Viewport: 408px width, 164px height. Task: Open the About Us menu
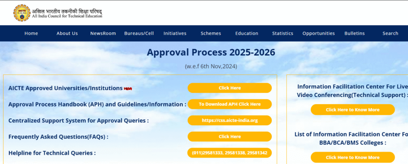coord(67,34)
